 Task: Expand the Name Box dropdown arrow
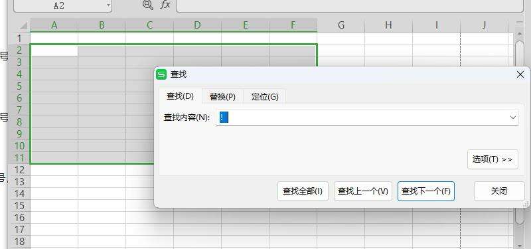tap(108, 5)
